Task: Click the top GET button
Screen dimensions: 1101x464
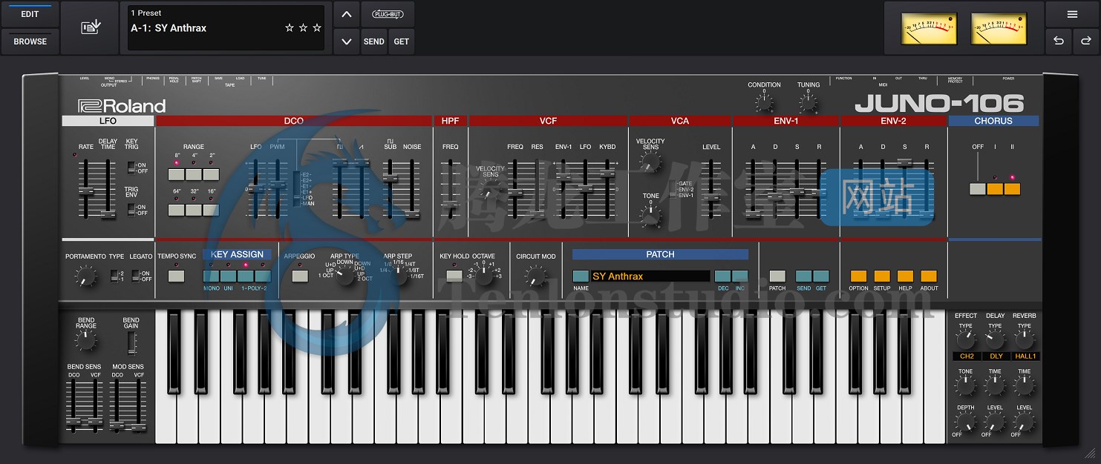Action: (402, 42)
